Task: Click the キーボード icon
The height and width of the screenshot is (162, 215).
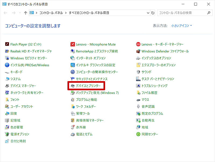Action: coord(7,72)
